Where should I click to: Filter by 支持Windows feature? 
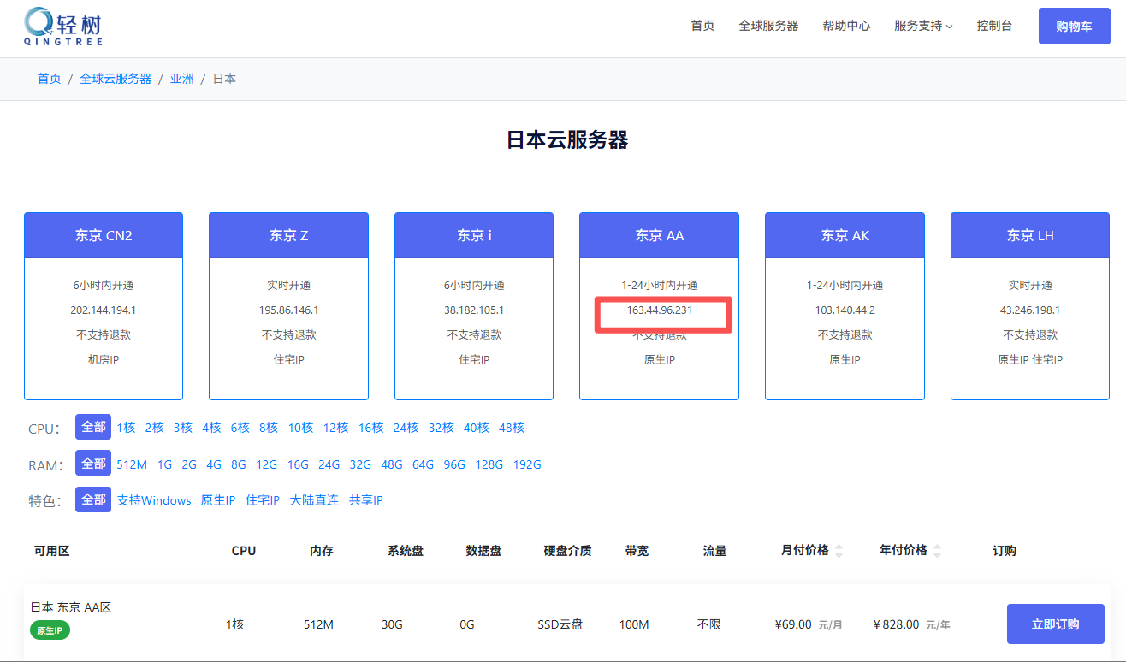(154, 500)
